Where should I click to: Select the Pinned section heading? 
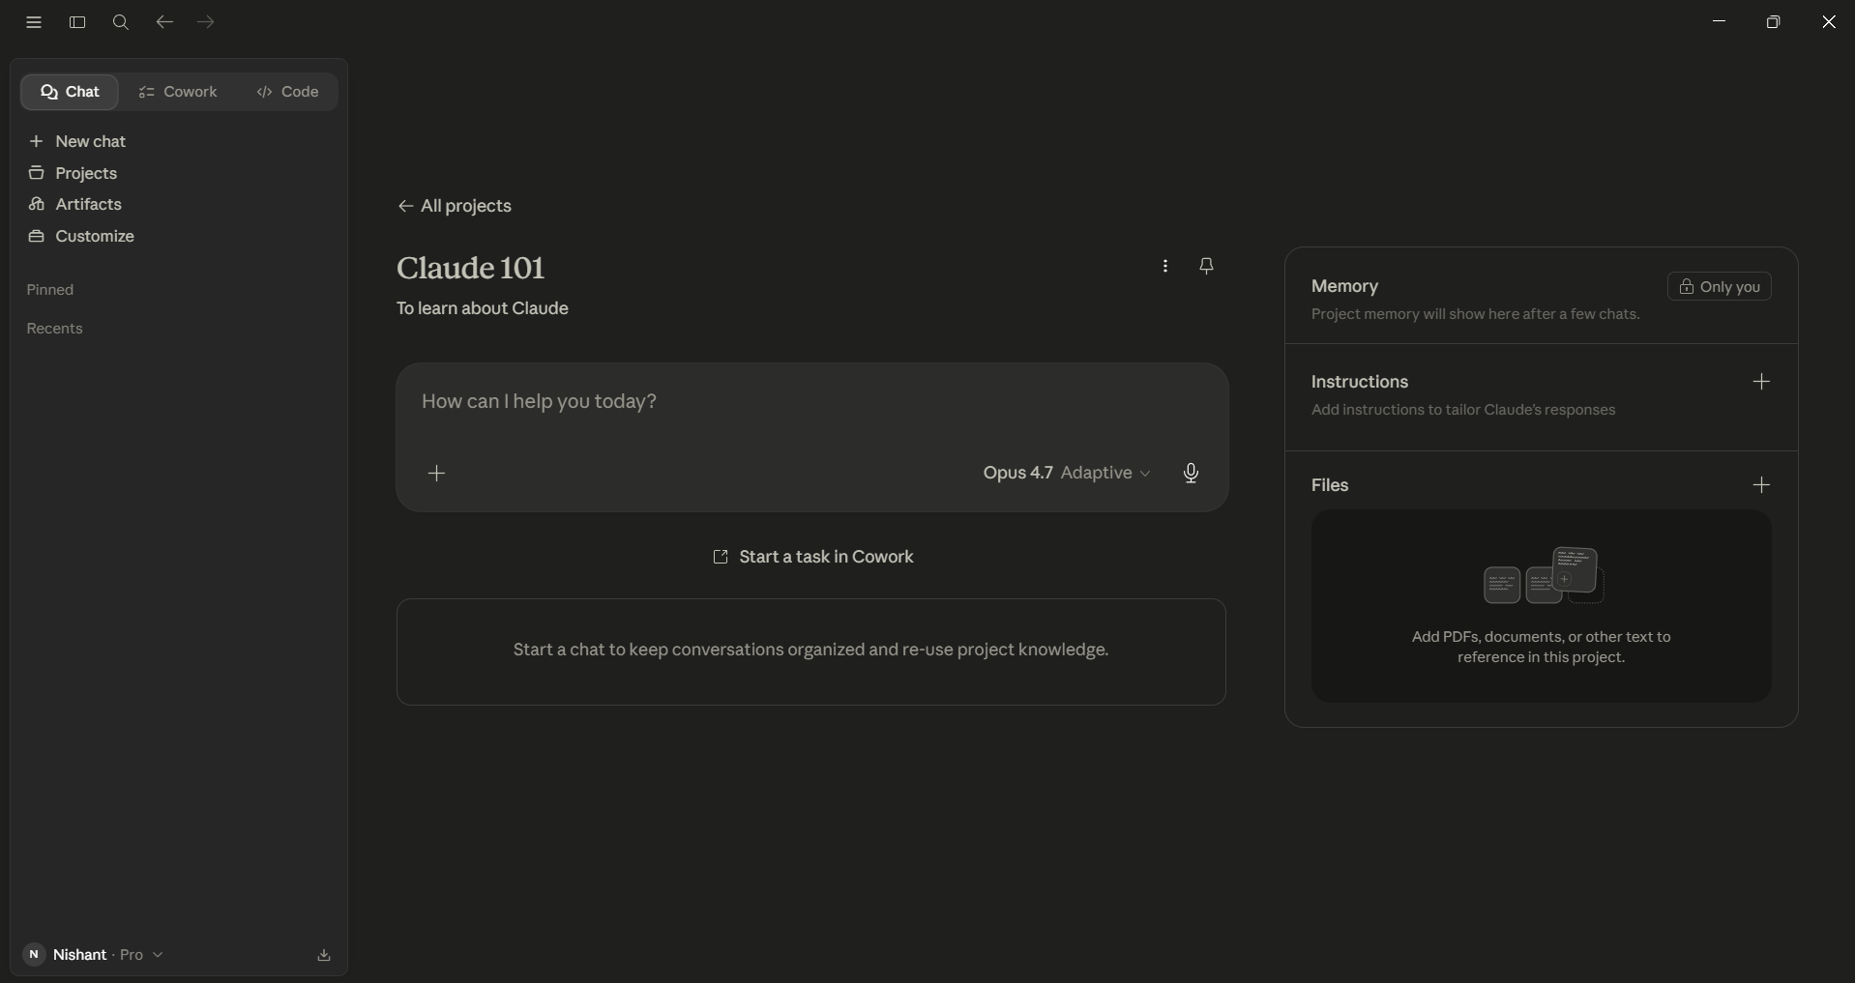pyautogui.click(x=50, y=290)
